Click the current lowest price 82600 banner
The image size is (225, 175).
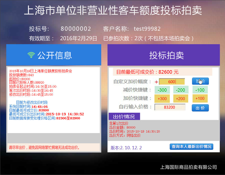pos(162,72)
